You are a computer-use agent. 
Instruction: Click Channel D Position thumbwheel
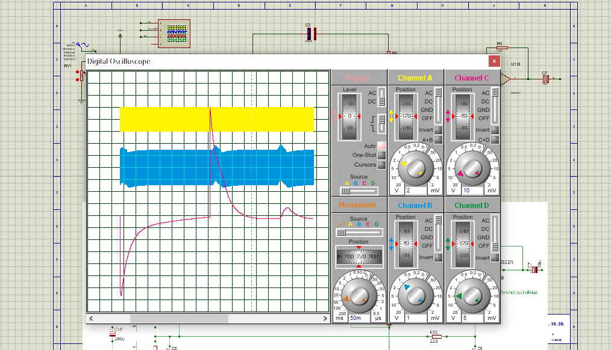pyautogui.click(x=463, y=244)
